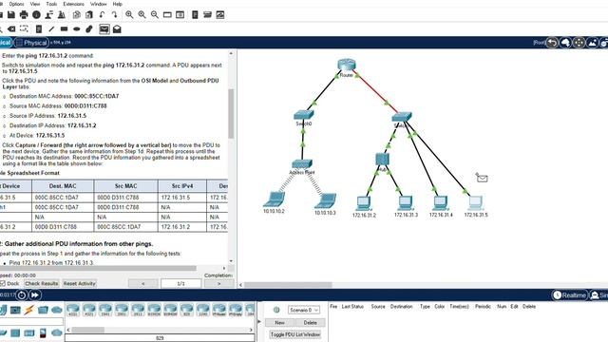Click the PDU envelope on workspace
This screenshot has height=342, width=608.
[x=482, y=178]
